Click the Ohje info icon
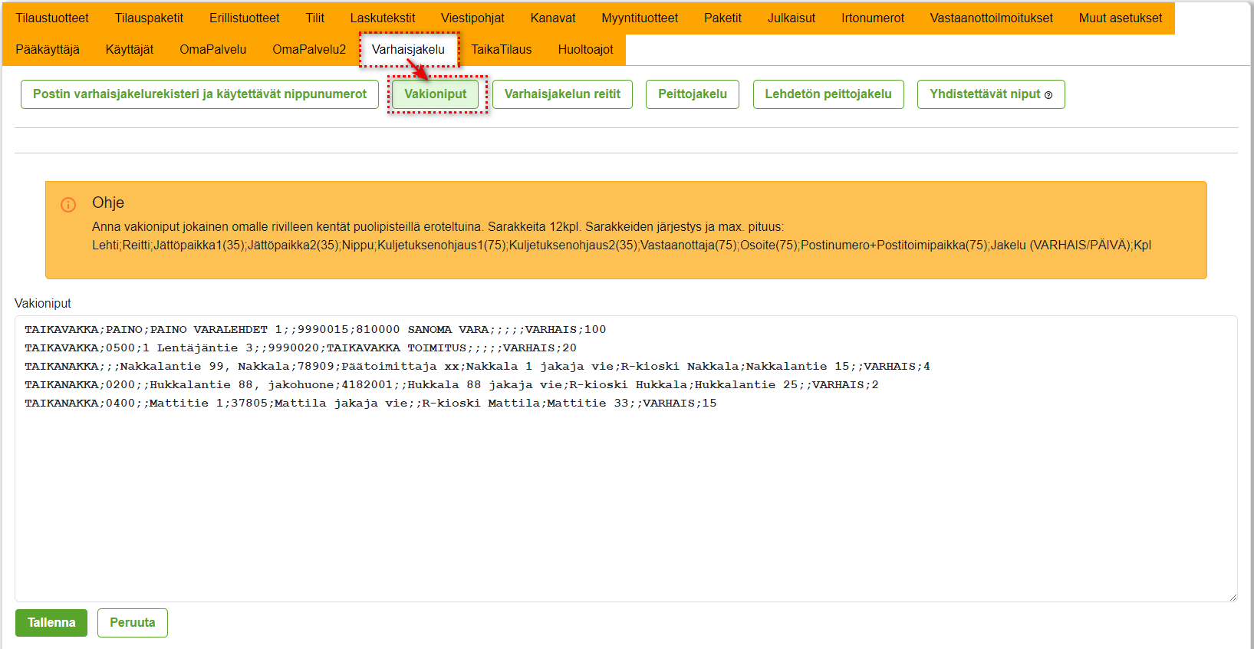Viewport: 1254px width, 649px height. click(68, 205)
